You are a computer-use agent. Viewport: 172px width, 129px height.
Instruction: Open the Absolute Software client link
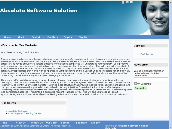18,111
